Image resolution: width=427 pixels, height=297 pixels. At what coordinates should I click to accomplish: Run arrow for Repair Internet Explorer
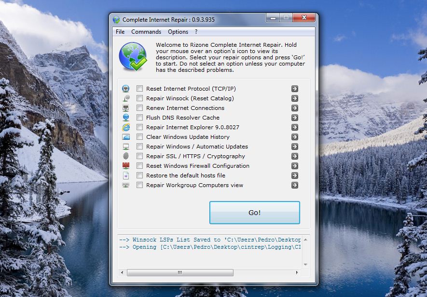click(x=295, y=127)
